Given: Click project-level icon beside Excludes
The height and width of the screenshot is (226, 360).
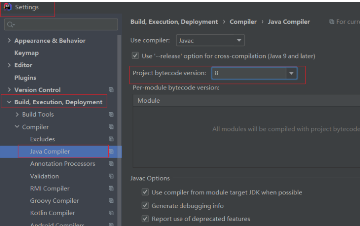Looking at the screenshot, I should tap(111, 139).
